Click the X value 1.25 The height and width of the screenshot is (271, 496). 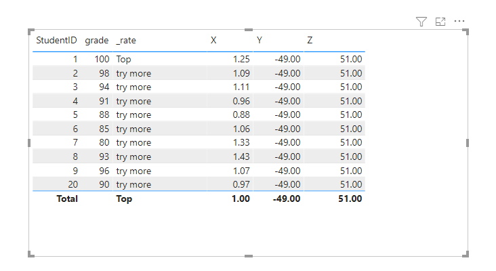coord(241,59)
